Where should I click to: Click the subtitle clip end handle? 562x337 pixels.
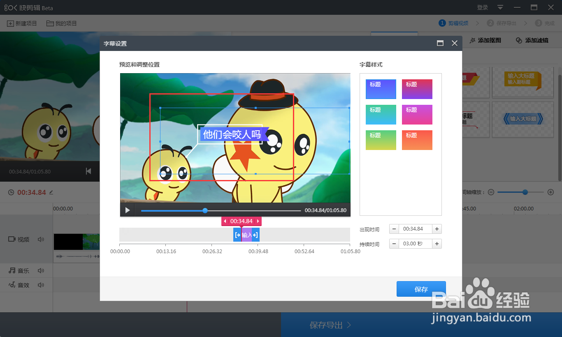(x=255, y=235)
